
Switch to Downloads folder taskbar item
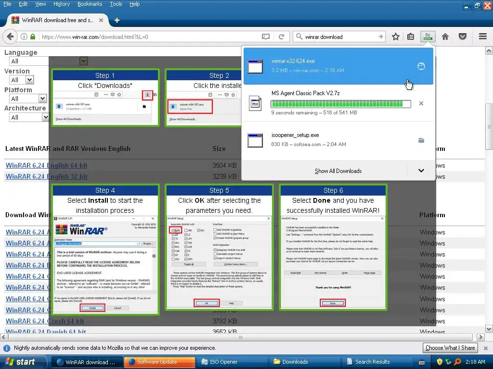coord(304,362)
